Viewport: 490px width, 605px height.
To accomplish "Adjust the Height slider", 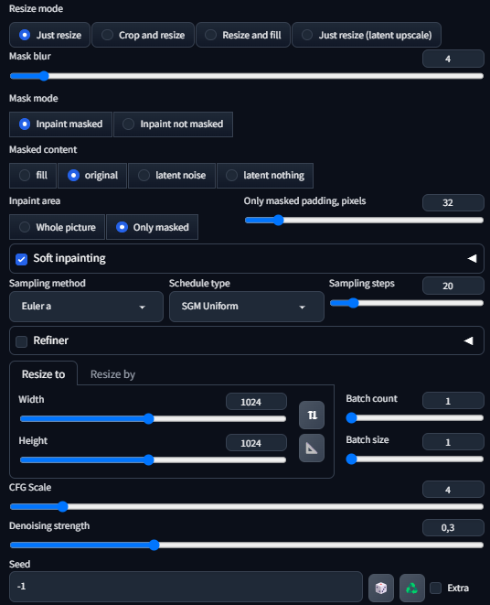I will tap(153, 459).
